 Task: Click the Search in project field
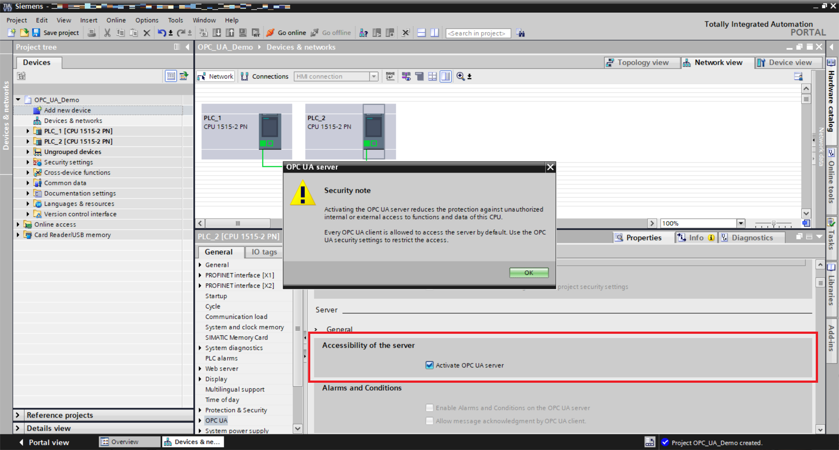click(478, 33)
